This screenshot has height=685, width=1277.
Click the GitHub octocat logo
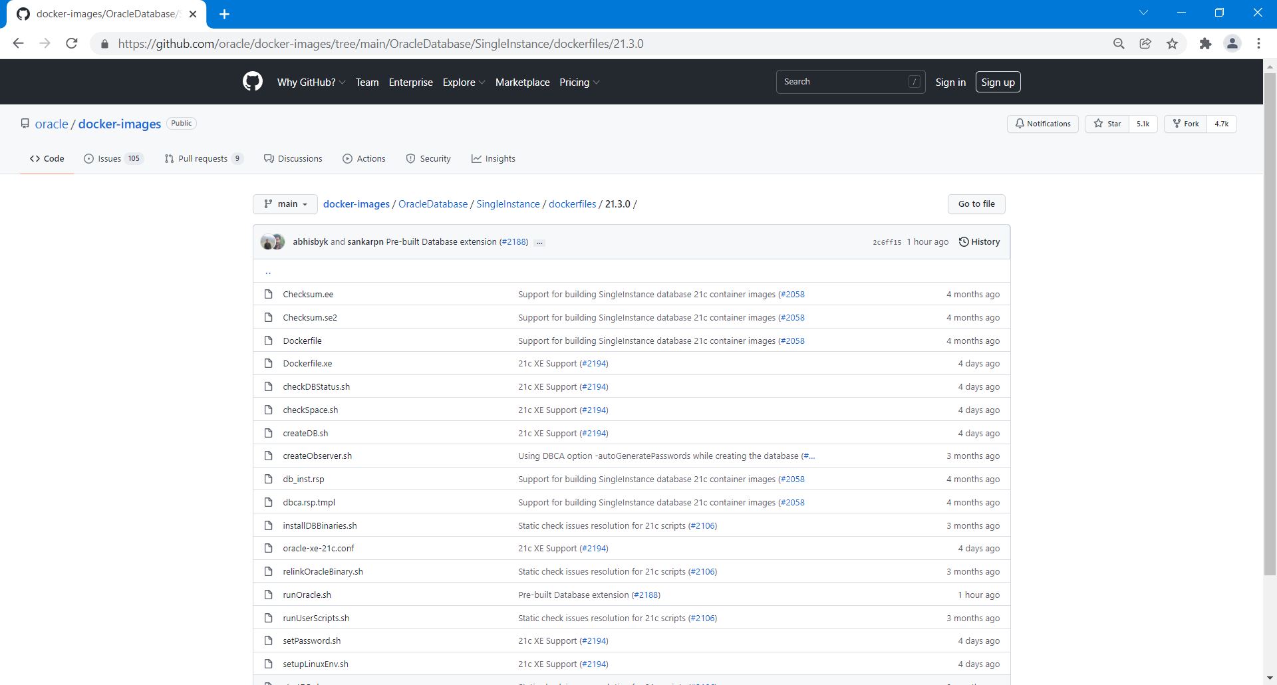pos(252,82)
